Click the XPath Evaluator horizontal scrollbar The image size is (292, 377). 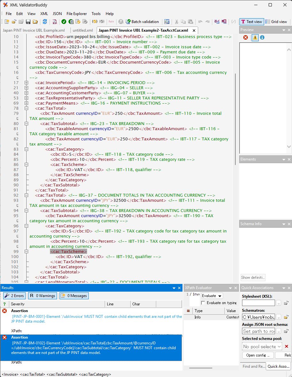click(200, 368)
